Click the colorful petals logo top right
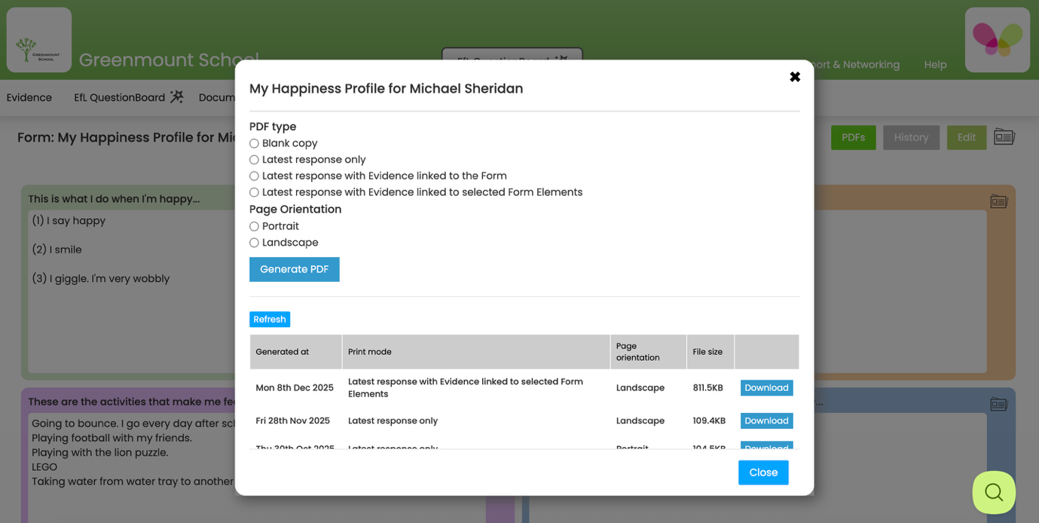The height and width of the screenshot is (523, 1039). [x=997, y=39]
